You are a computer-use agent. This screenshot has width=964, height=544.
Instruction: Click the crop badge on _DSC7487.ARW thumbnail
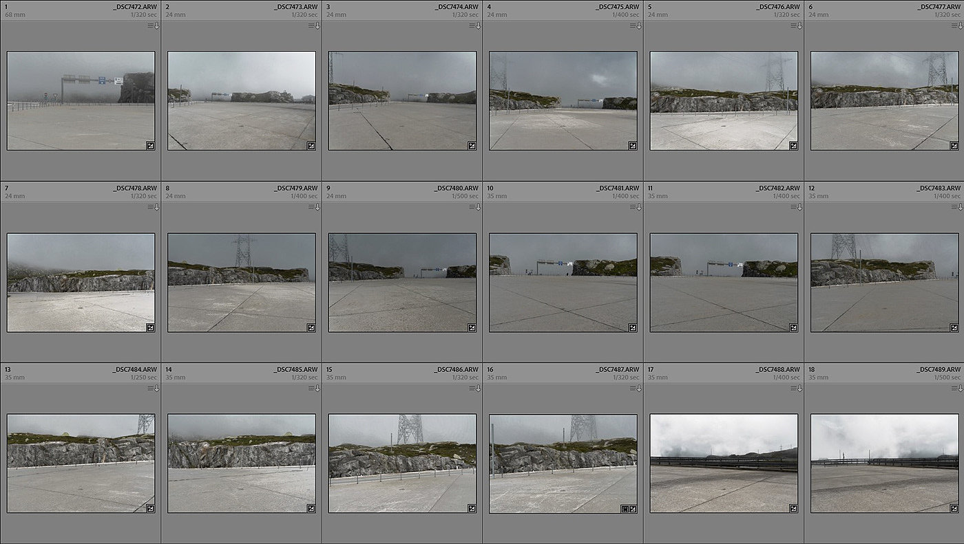625,509
